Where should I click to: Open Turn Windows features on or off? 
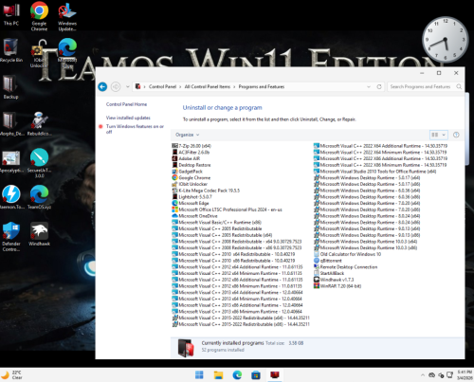point(135,129)
